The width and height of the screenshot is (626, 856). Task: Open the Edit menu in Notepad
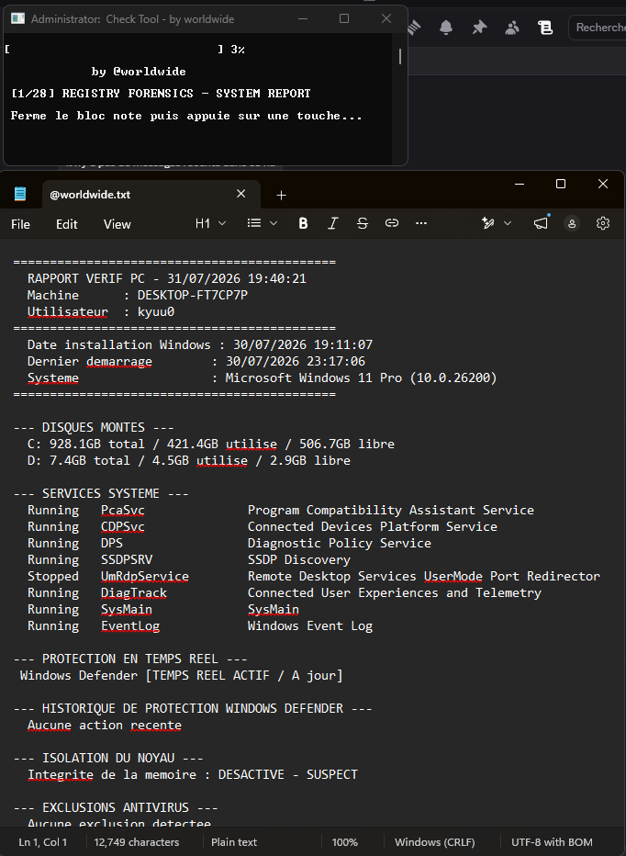(x=67, y=224)
